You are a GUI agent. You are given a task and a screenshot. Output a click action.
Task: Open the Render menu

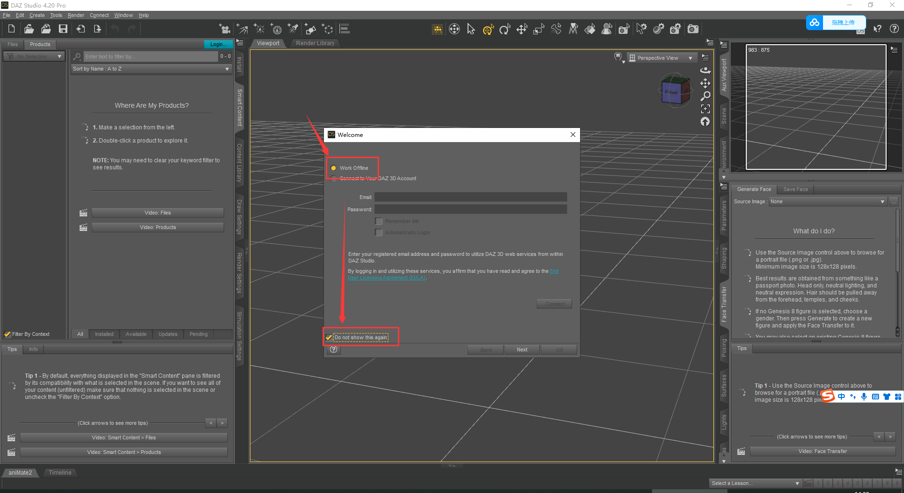point(76,15)
